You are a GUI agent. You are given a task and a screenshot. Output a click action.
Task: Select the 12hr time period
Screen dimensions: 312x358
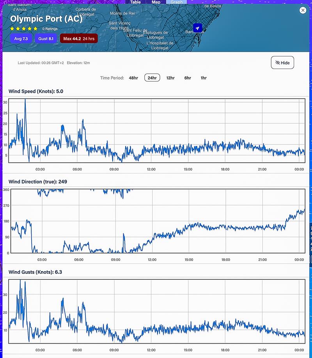click(x=170, y=78)
